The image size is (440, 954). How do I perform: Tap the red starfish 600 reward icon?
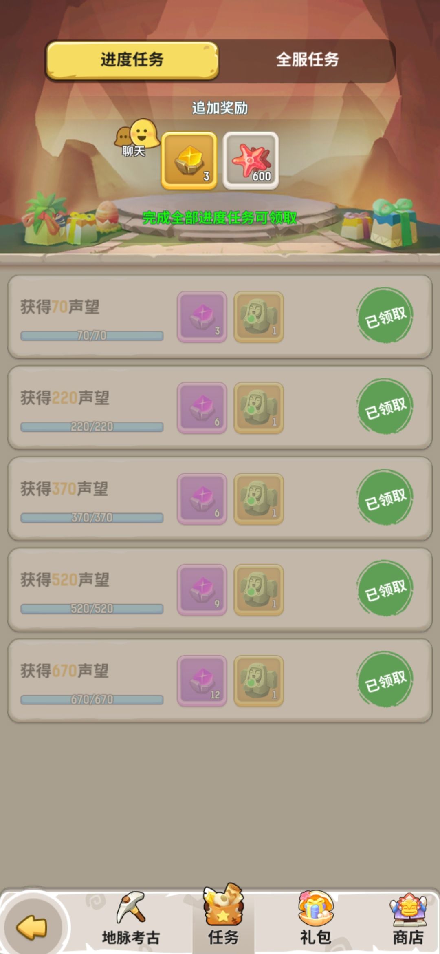pos(251,160)
